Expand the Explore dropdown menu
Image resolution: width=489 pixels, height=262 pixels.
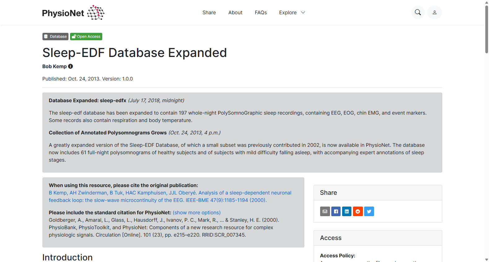click(292, 12)
